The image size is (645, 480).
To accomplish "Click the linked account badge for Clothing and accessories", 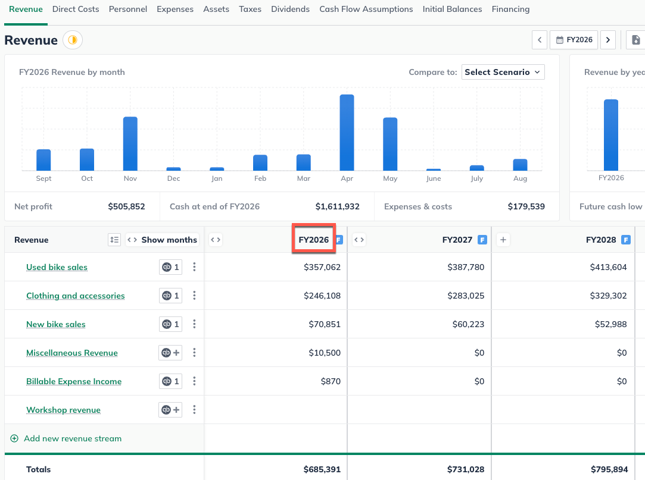I will [x=171, y=296].
